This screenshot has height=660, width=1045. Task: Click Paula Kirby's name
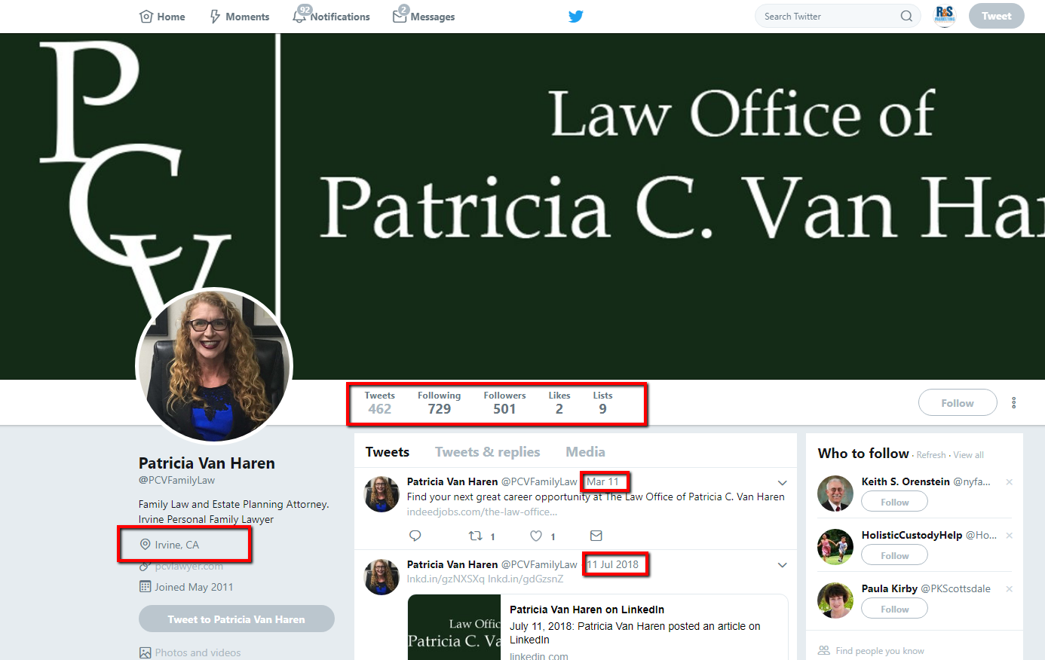click(x=890, y=588)
